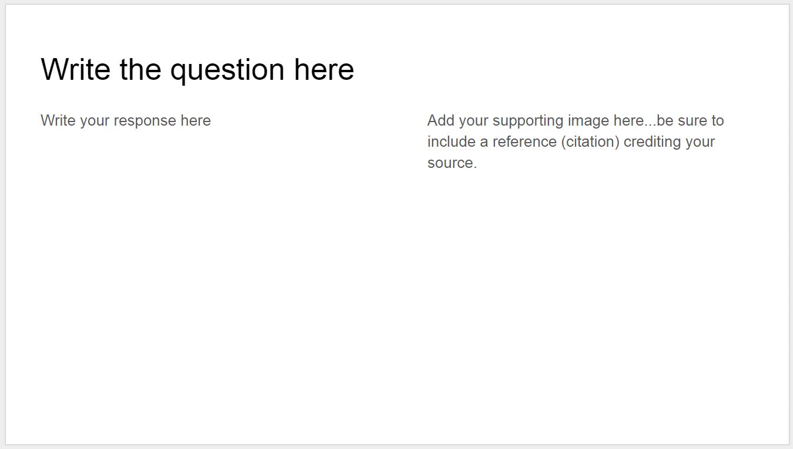Click the word 'source.' on the last line
Viewport: 793px width, 449px height.
tap(452, 163)
